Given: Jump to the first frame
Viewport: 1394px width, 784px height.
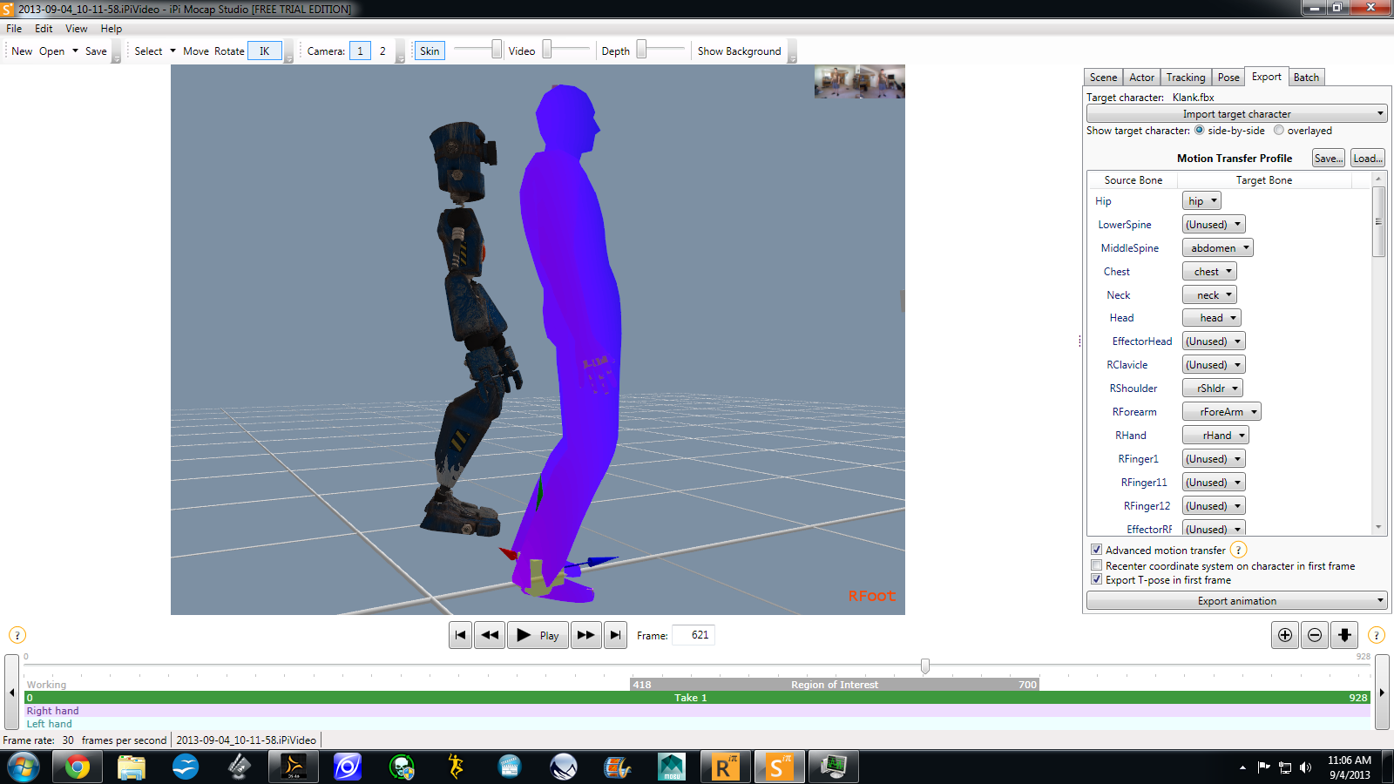Looking at the screenshot, I should pyautogui.click(x=460, y=635).
